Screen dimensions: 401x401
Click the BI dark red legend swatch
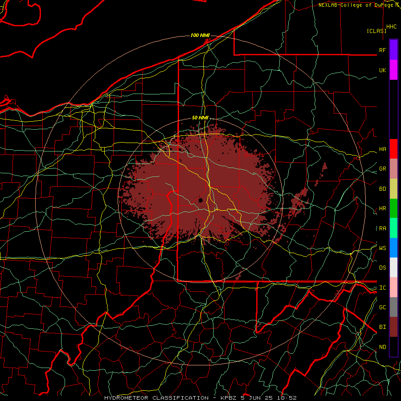point(393,327)
